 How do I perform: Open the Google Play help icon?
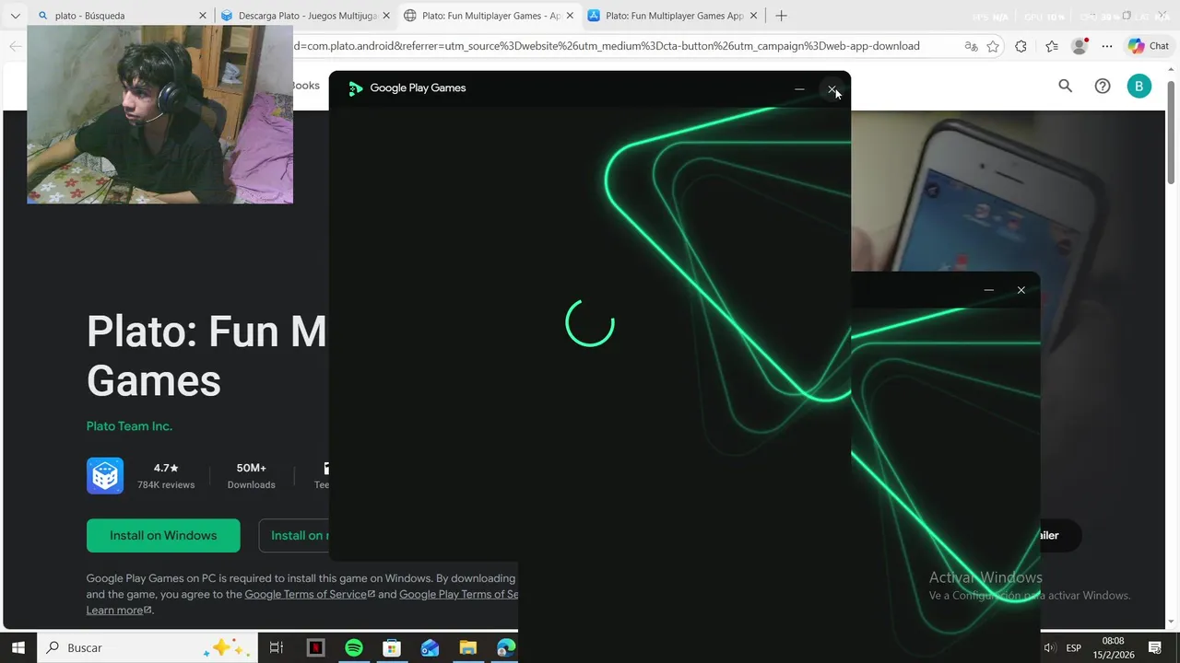(1102, 86)
